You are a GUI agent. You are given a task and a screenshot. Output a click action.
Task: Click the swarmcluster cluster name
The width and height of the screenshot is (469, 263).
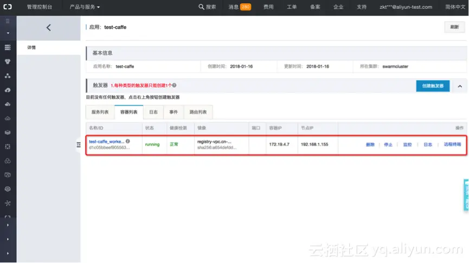pyautogui.click(x=395, y=67)
